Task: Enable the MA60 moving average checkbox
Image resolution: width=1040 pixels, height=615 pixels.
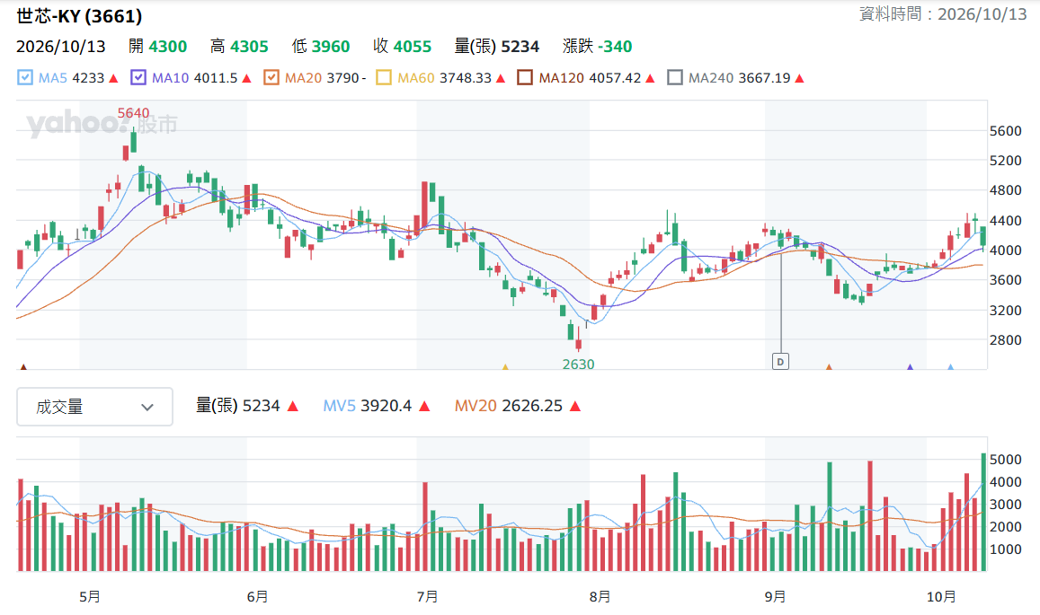Action: pyautogui.click(x=383, y=78)
